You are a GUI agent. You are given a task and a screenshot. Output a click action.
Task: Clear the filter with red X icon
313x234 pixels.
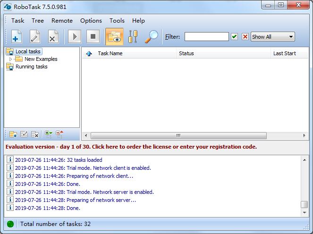[x=245, y=37]
